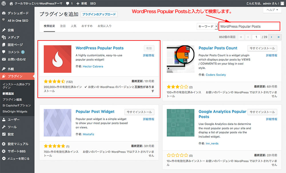Select 新規追加 in plugin submenu
The width and height of the screenshot is (286, 173).
tap(8, 93)
